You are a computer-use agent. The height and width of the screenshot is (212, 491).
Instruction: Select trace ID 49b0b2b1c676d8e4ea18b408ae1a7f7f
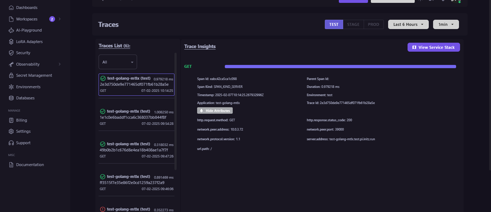134,150
